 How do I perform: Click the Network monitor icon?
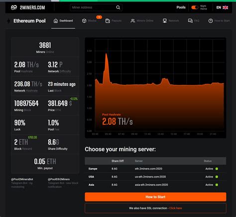click(165, 21)
